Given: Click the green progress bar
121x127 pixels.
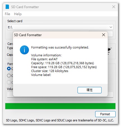Looking at the screenshot, I should 60,106.
